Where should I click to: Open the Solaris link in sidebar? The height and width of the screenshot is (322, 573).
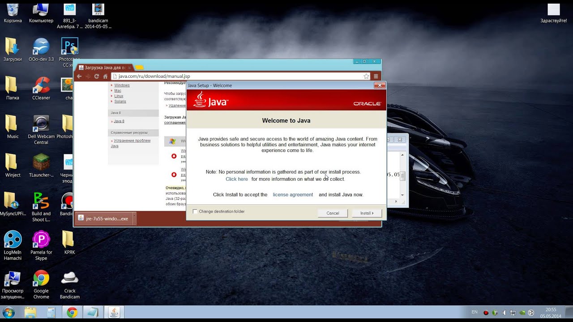120,102
